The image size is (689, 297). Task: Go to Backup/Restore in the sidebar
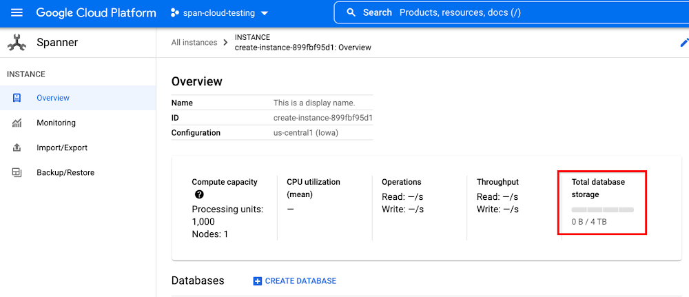65,172
